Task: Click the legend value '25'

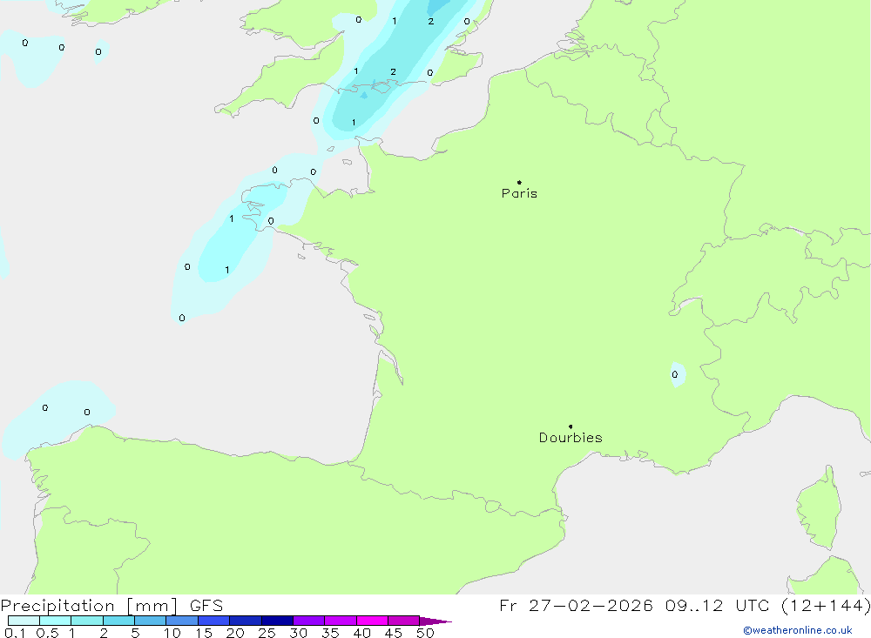Action: point(267,633)
